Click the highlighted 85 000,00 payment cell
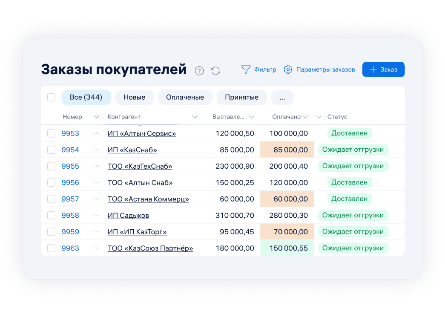445x317 pixels. tap(287, 150)
